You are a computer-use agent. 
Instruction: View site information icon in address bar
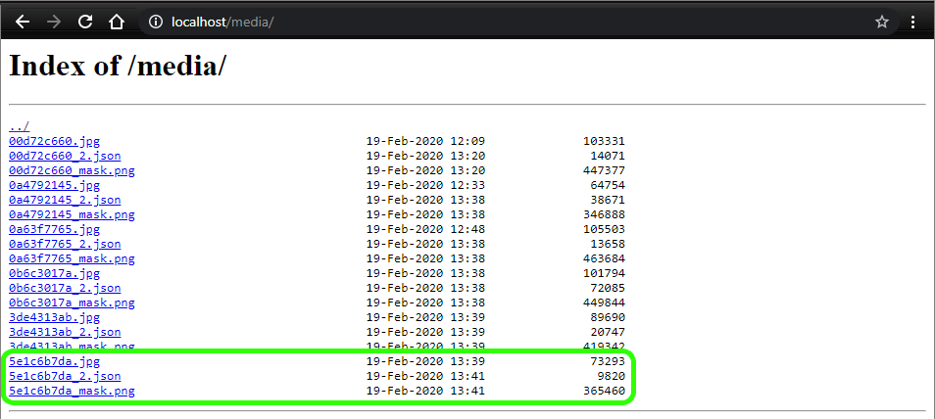(x=156, y=23)
